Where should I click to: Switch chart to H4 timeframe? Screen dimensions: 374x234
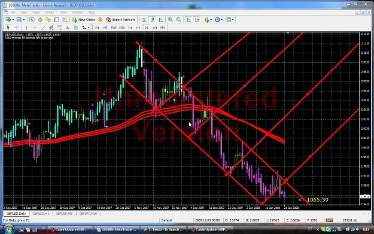pyautogui.click(x=138, y=28)
